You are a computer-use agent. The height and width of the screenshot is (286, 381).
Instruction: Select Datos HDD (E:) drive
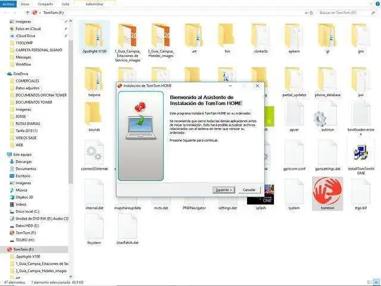(27, 225)
